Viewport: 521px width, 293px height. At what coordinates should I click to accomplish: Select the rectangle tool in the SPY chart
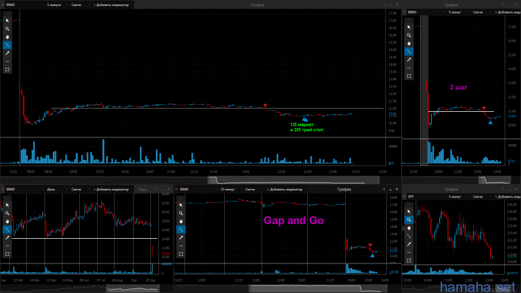(409, 260)
